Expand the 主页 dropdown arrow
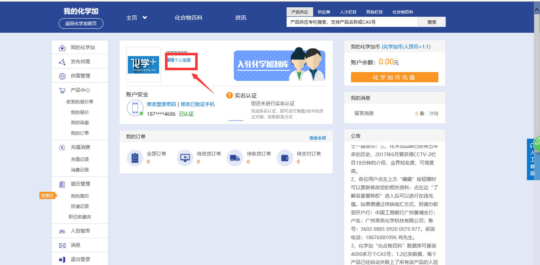The image size is (540, 265). point(145,17)
